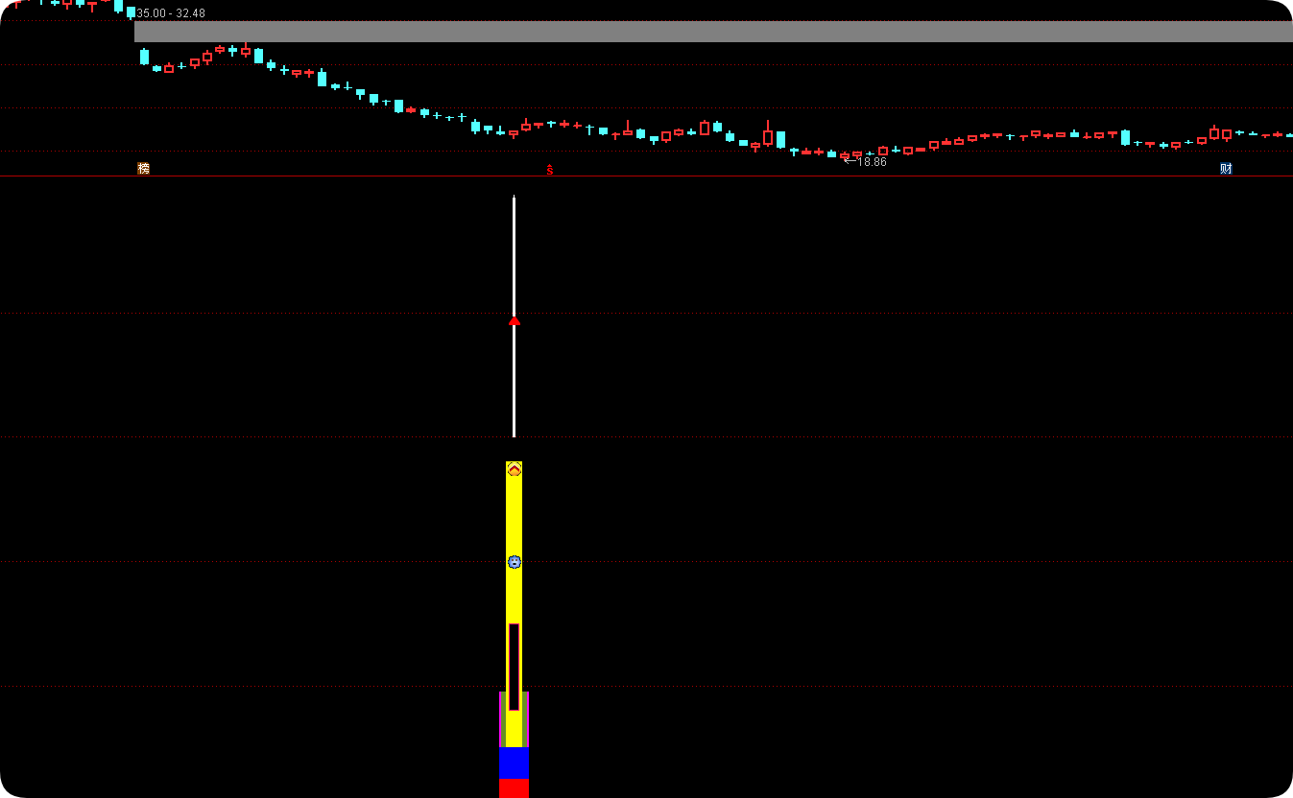Select the 35.00 - 32.48 gap label

click(x=171, y=13)
